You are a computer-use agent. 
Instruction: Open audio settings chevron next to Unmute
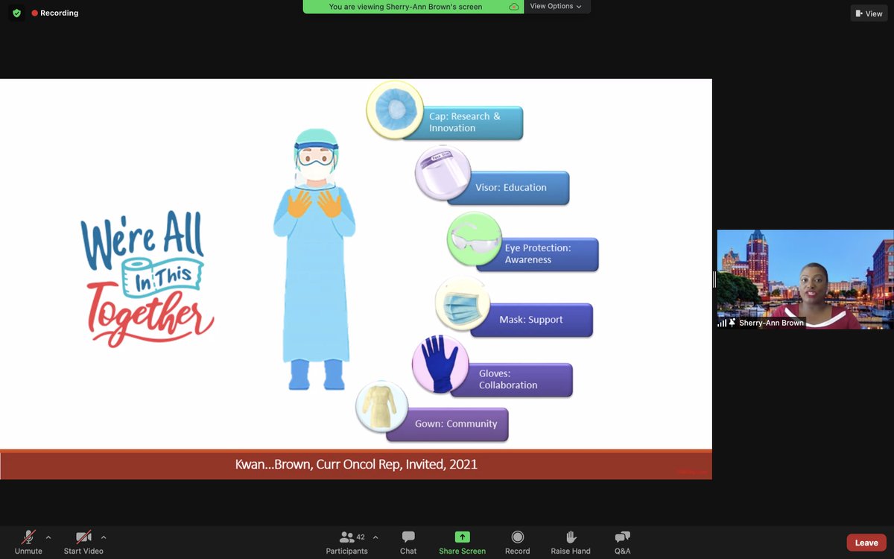tap(49, 537)
